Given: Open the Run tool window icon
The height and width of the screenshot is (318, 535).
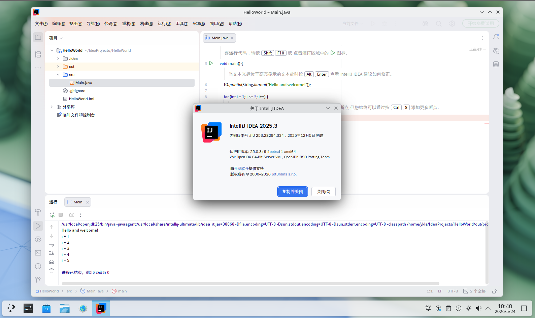Looking at the screenshot, I should pyautogui.click(x=38, y=226).
